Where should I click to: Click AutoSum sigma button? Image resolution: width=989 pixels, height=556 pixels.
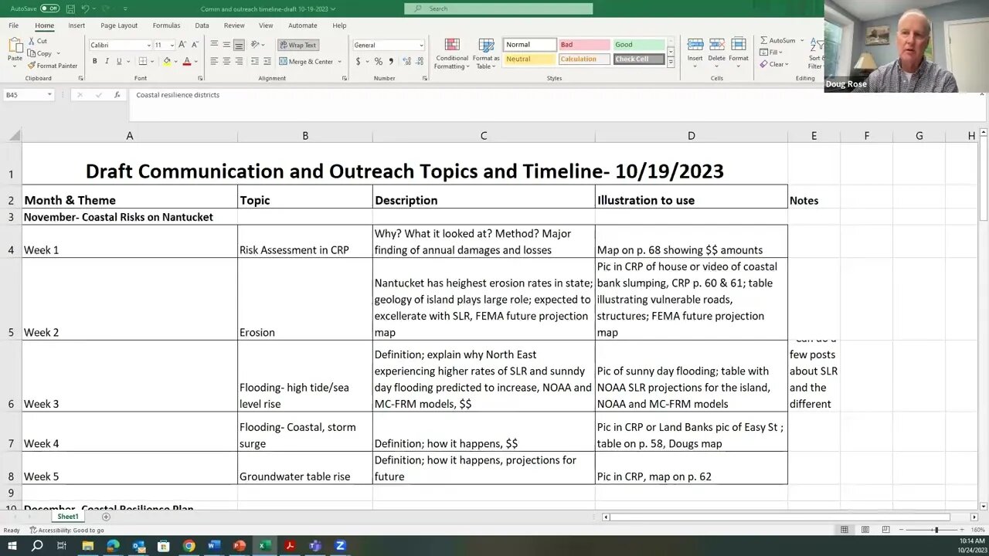[x=777, y=40]
